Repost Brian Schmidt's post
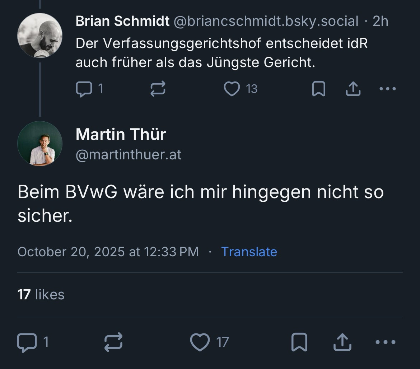 coord(158,89)
